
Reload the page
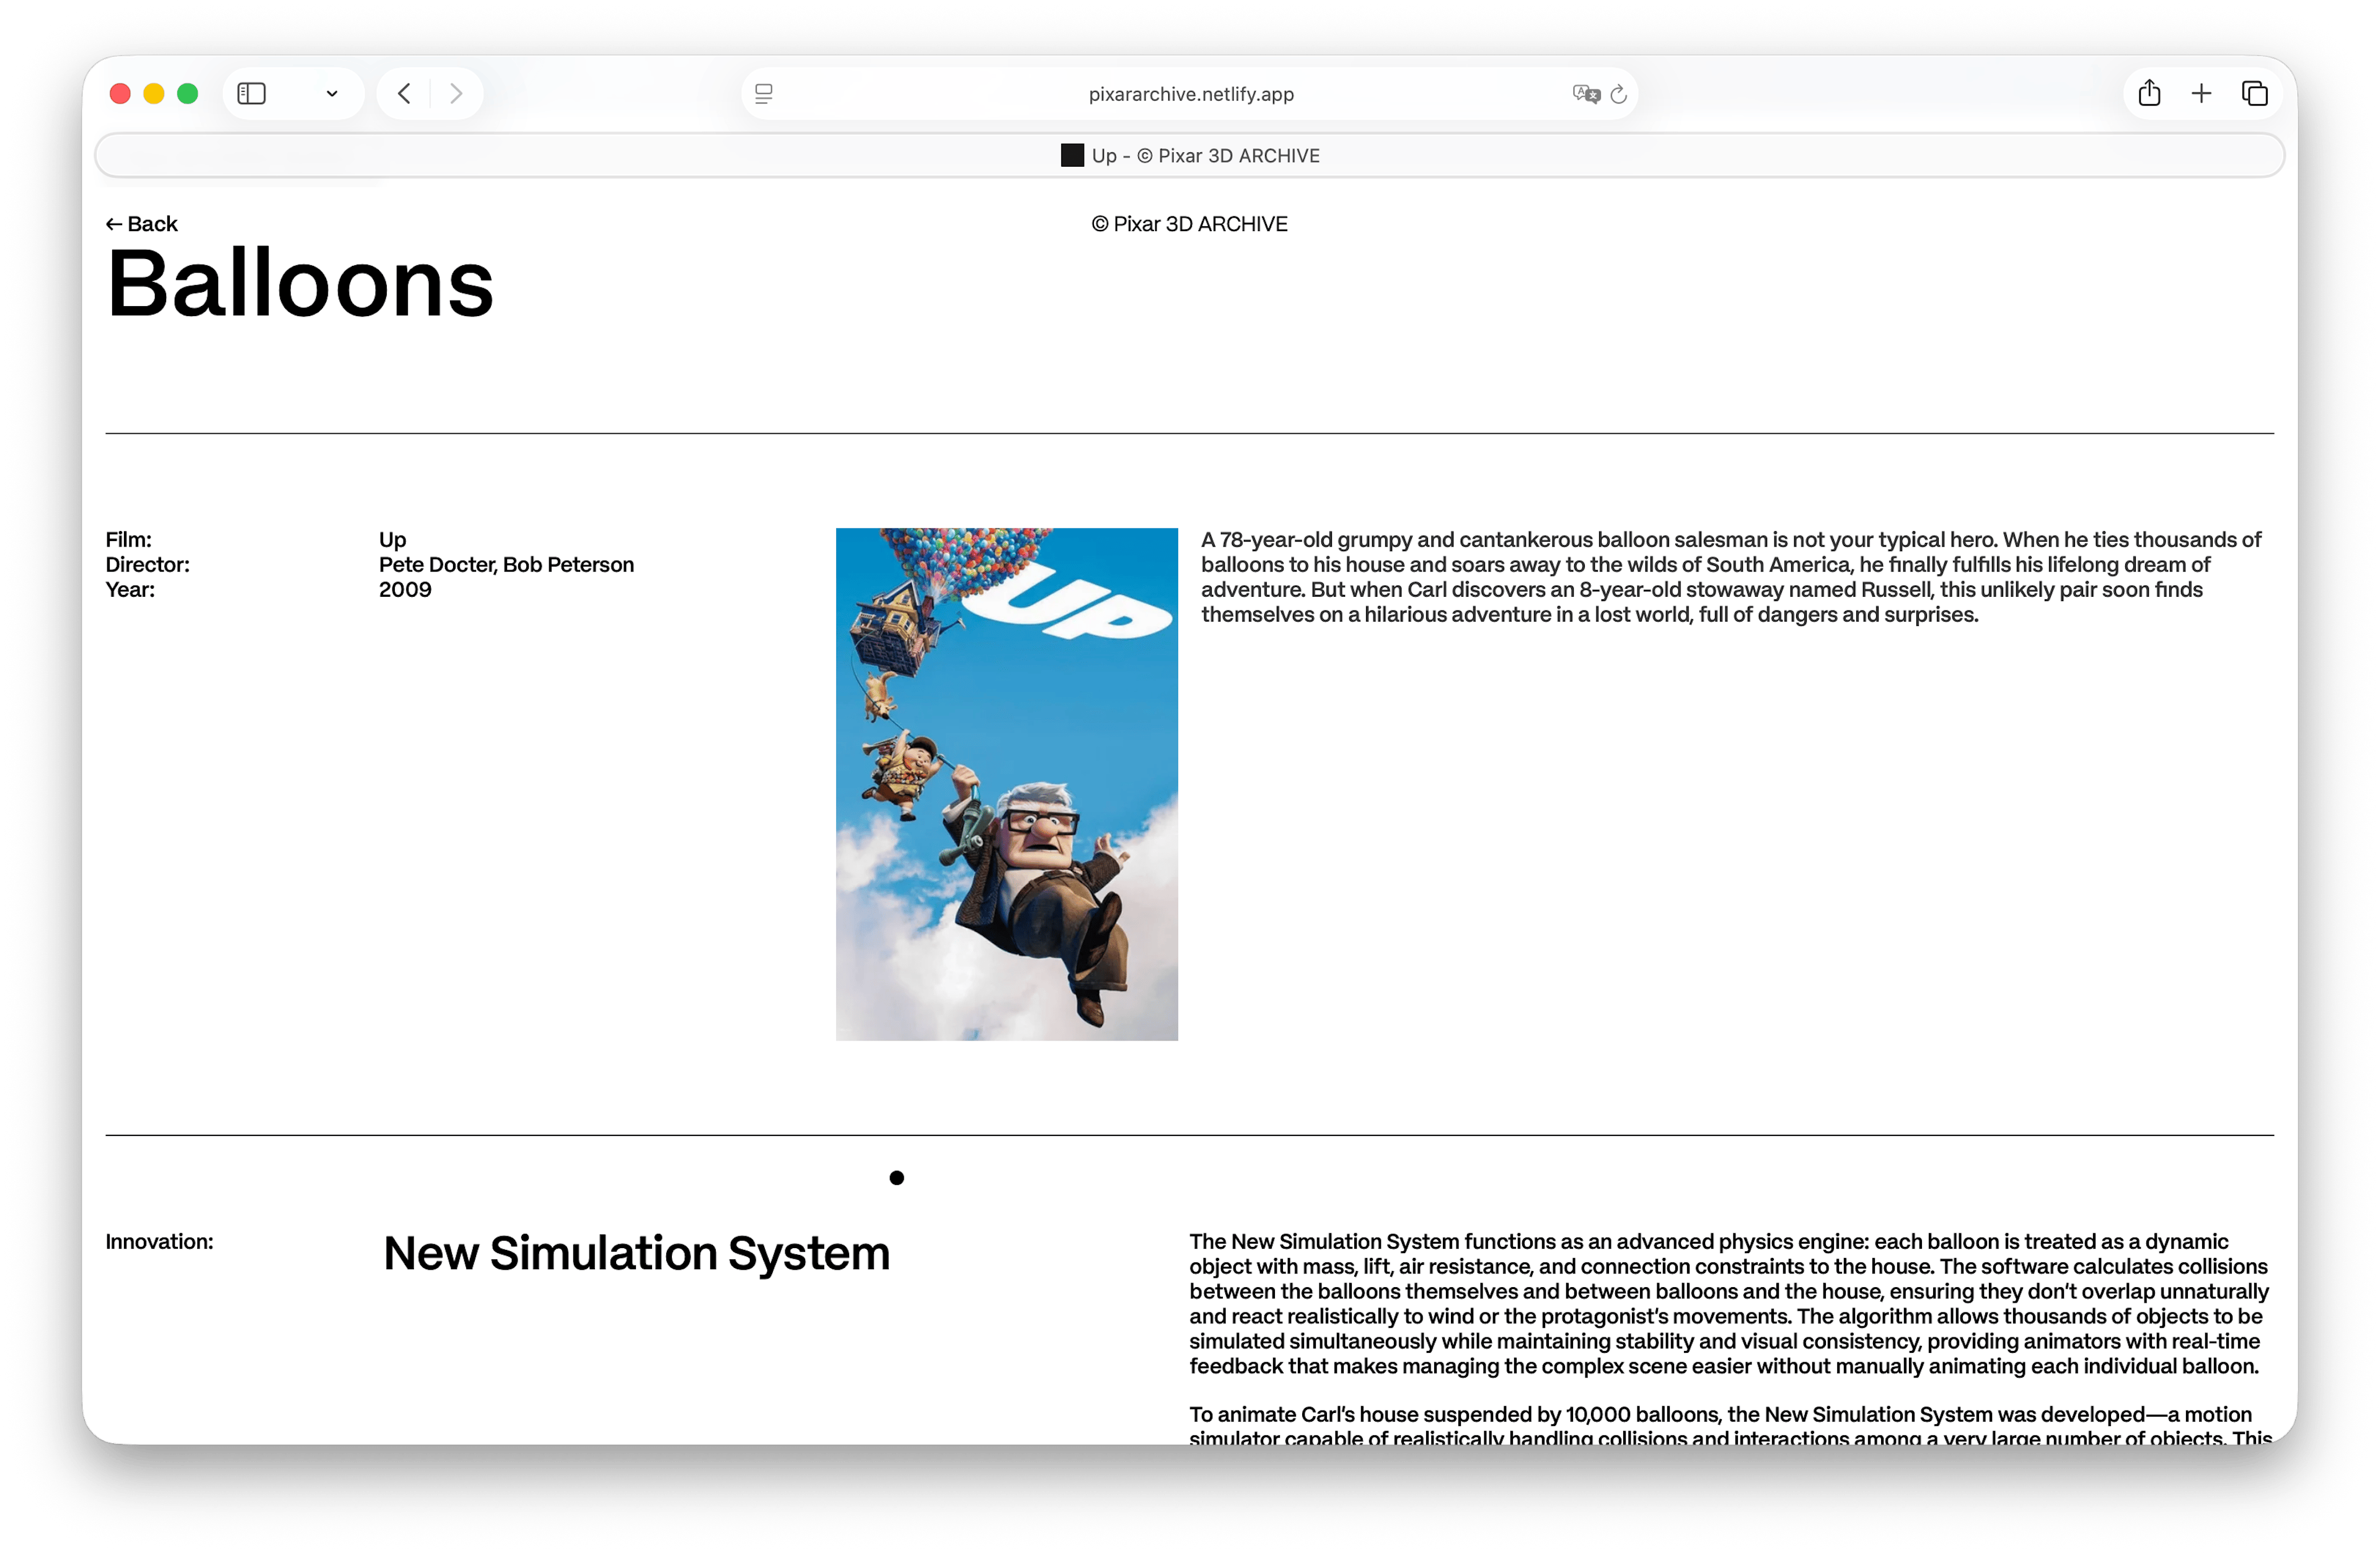pos(1619,94)
